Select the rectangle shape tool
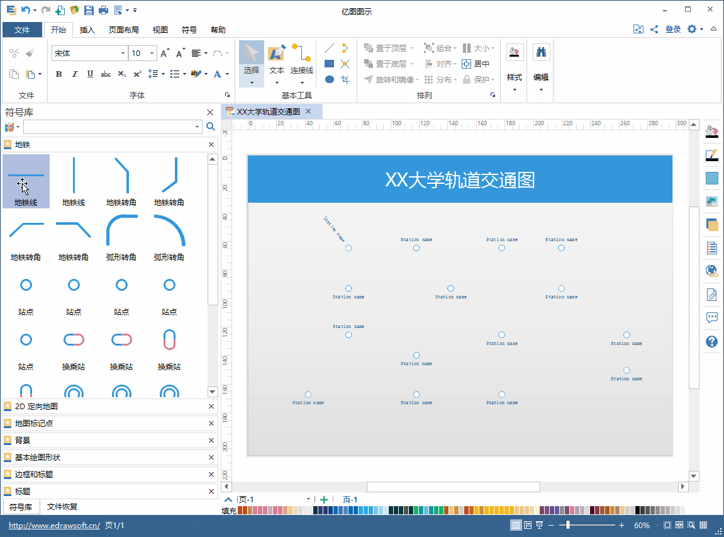This screenshot has width=724, height=537. pyautogui.click(x=329, y=64)
